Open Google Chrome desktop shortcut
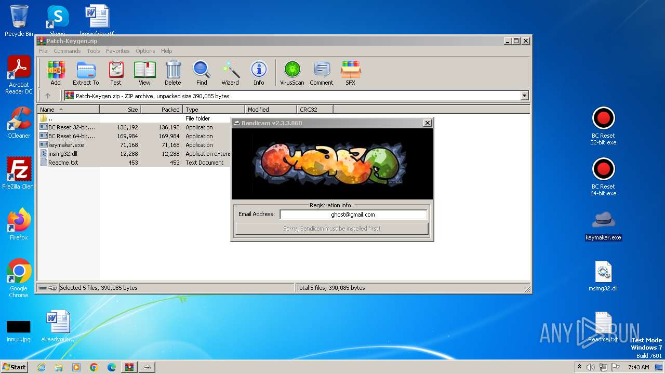 click(x=19, y=278)
